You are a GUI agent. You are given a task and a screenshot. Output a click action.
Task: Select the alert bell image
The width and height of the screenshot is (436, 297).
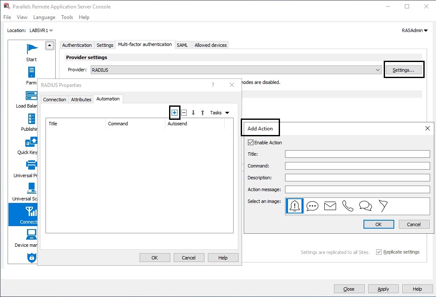[294, 206]
